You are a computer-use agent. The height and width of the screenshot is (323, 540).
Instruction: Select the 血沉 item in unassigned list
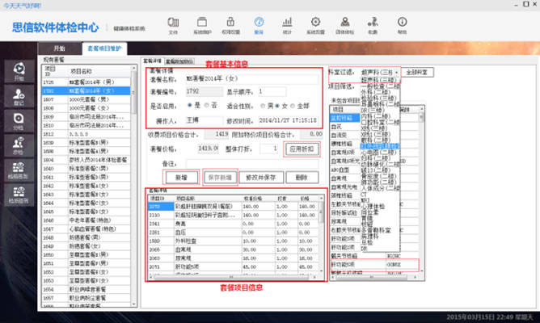tap(345, 127)
